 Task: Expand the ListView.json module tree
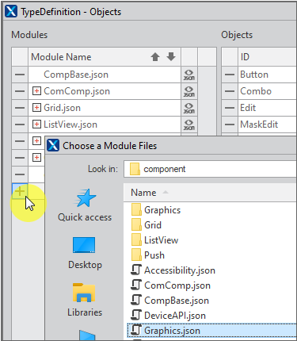click(36, 125)
